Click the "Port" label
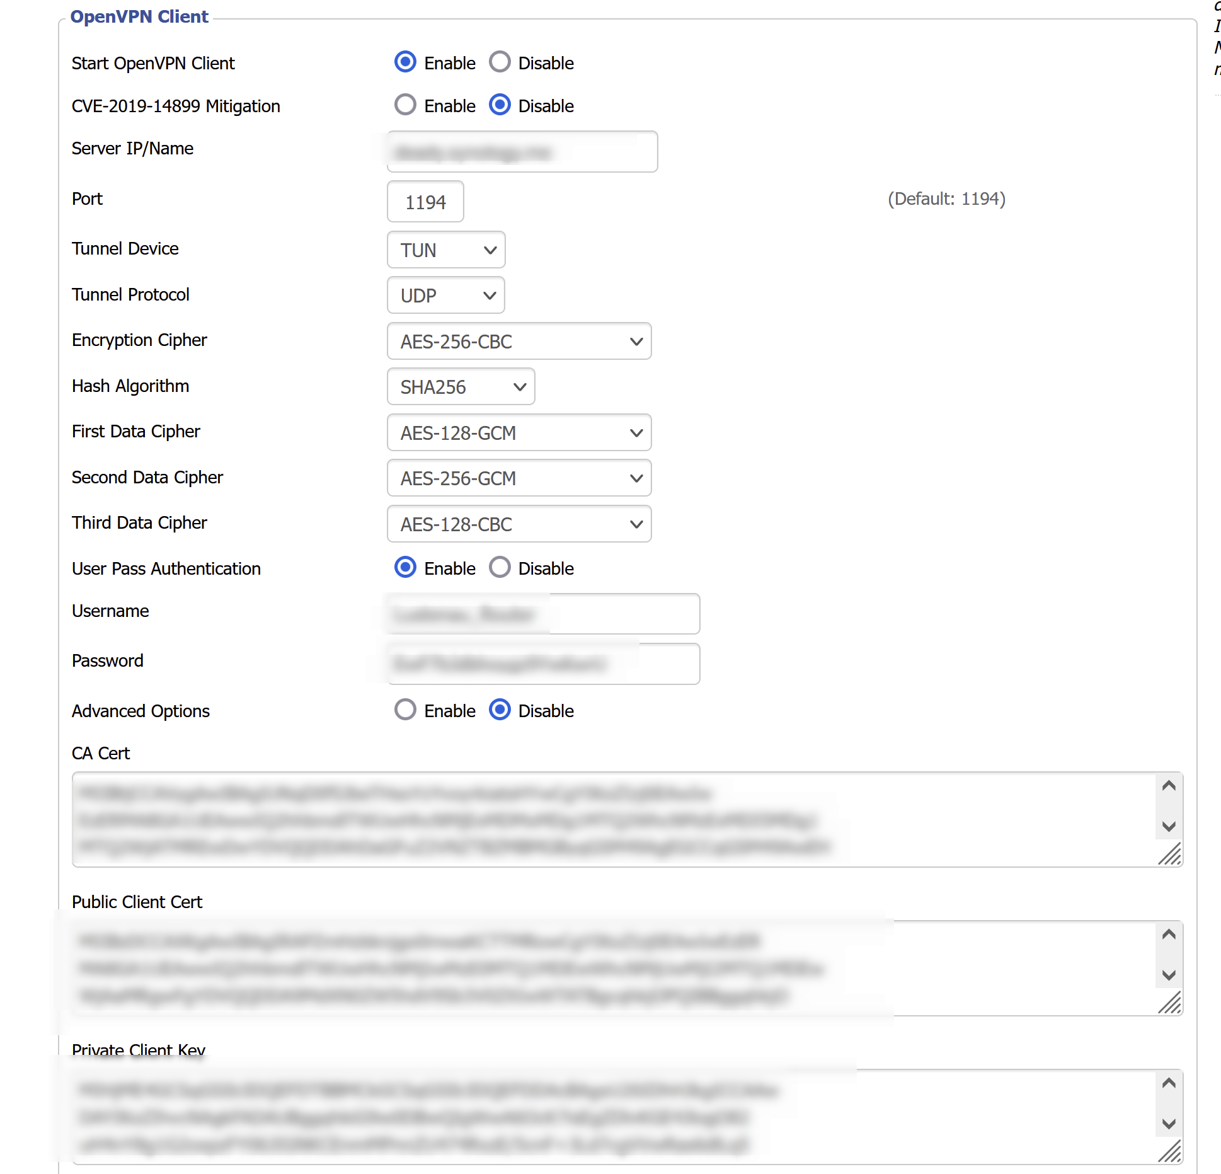The image size is (1221, 1174). coord(87,199)
